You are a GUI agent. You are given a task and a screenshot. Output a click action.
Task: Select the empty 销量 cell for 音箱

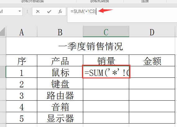[106, 106]
